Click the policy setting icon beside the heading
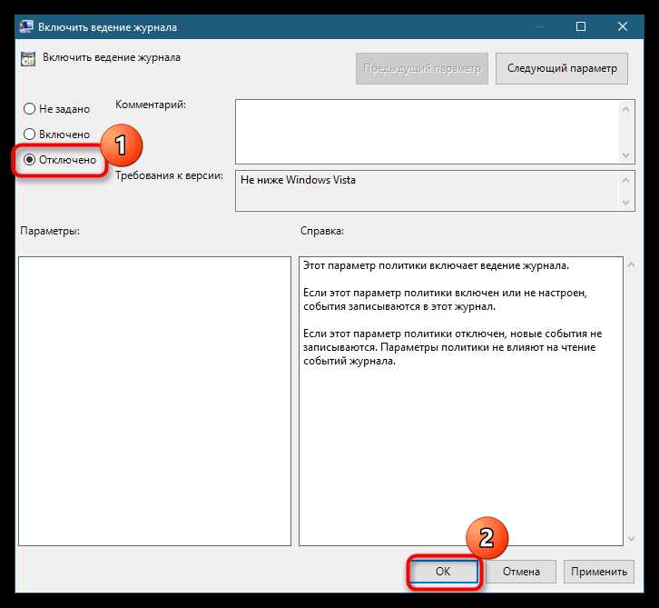659x608 pixels. (x=28, y=59)
